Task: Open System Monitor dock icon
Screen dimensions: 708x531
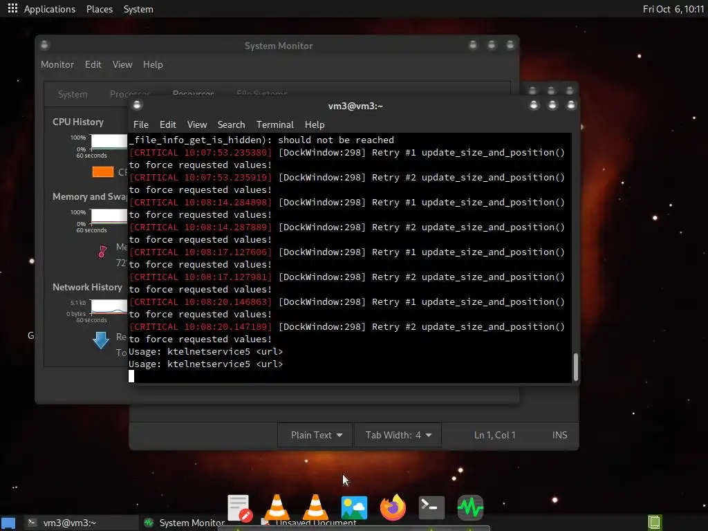Action: click(x=470, y=507)
